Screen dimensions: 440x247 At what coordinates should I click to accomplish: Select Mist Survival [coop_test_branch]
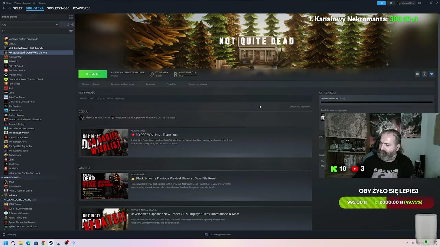pos(26,48)
